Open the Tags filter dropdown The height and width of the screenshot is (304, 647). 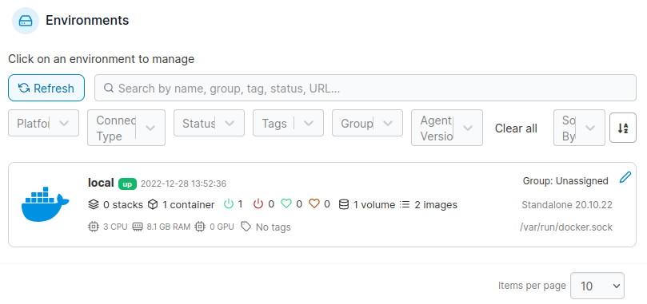(288, 123)
